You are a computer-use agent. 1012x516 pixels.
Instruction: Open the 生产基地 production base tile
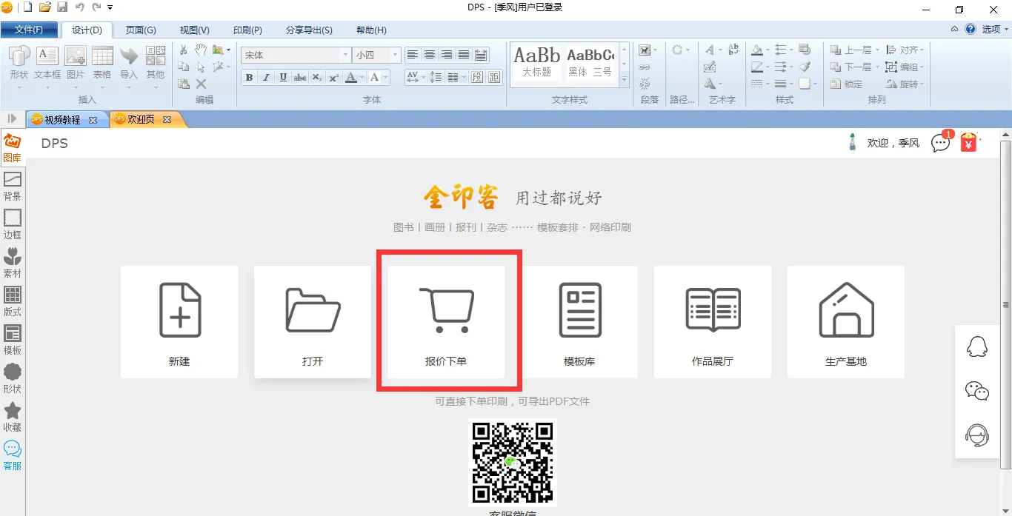click(x=846, y=321)
